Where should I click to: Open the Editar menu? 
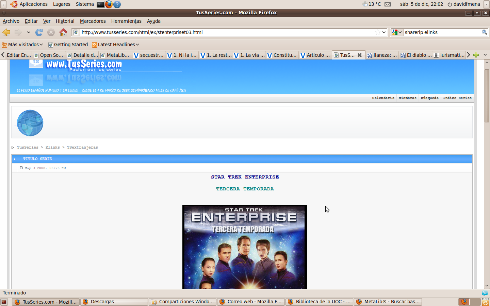[x=31, y=21]
